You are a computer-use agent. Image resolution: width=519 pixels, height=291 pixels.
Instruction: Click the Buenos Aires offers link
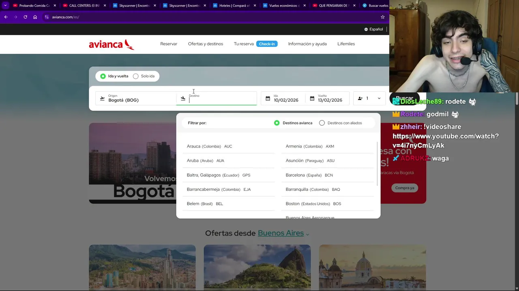[281, 233]
